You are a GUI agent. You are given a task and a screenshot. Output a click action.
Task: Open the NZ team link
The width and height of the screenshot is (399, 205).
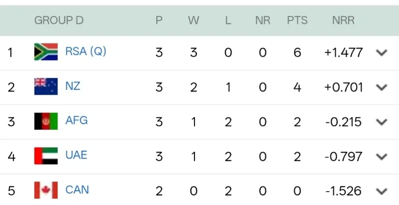click(x=73, y=86)
